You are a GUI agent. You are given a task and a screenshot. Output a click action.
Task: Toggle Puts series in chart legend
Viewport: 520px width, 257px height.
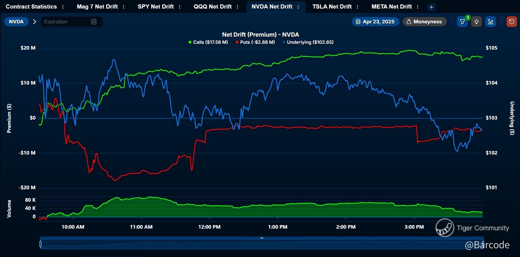[x=255, y=42]
